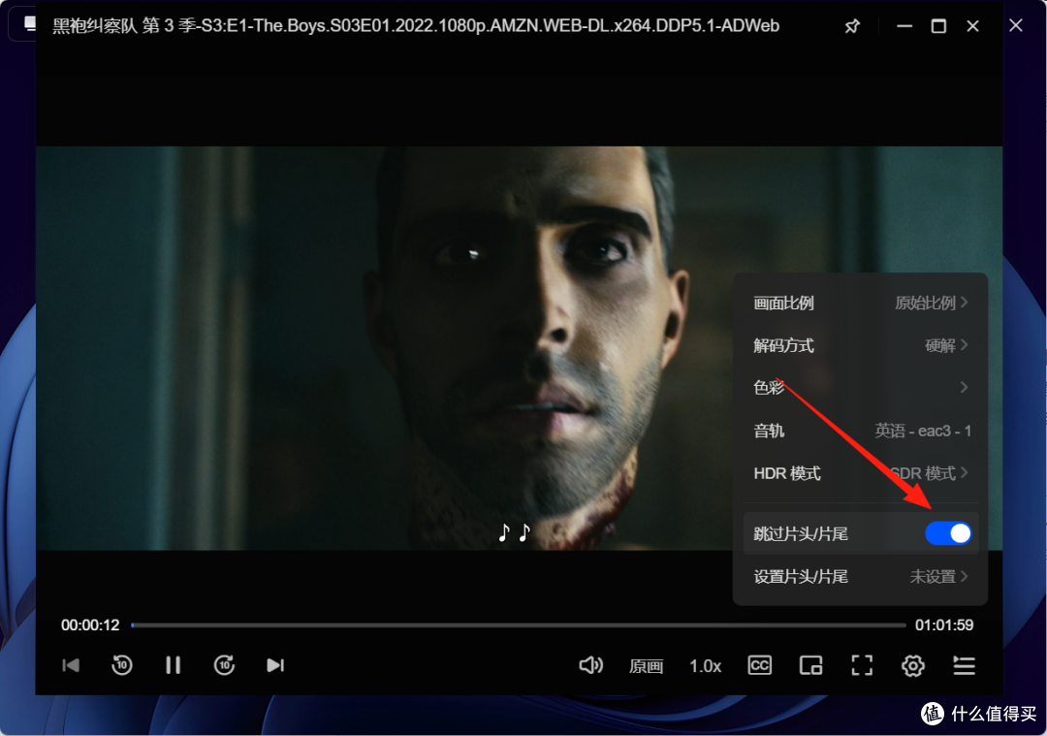This screenshot has width=1047, height=736.
Task: Click the video title text
Action: pyautogui.click(x=416, y=26)
